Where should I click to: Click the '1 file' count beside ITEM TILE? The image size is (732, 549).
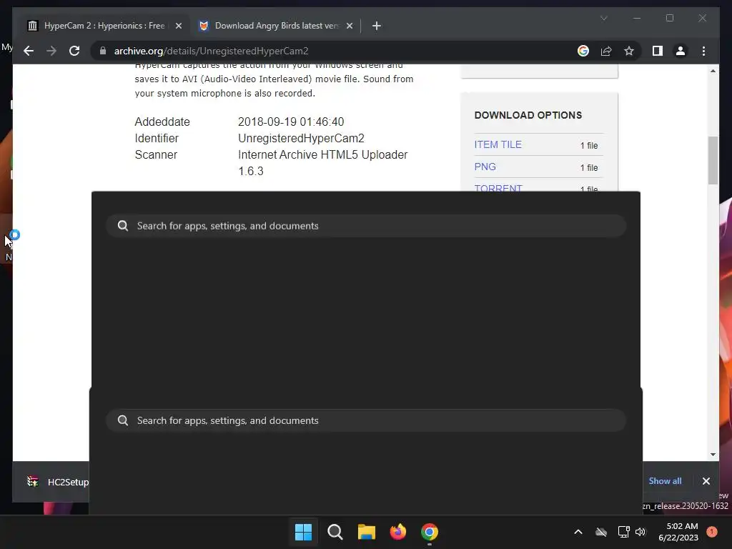[x=589, y=146]
